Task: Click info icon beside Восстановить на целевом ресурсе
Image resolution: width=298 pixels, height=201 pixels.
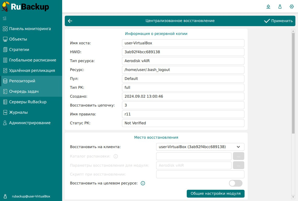Action: (x=143, y=183)
